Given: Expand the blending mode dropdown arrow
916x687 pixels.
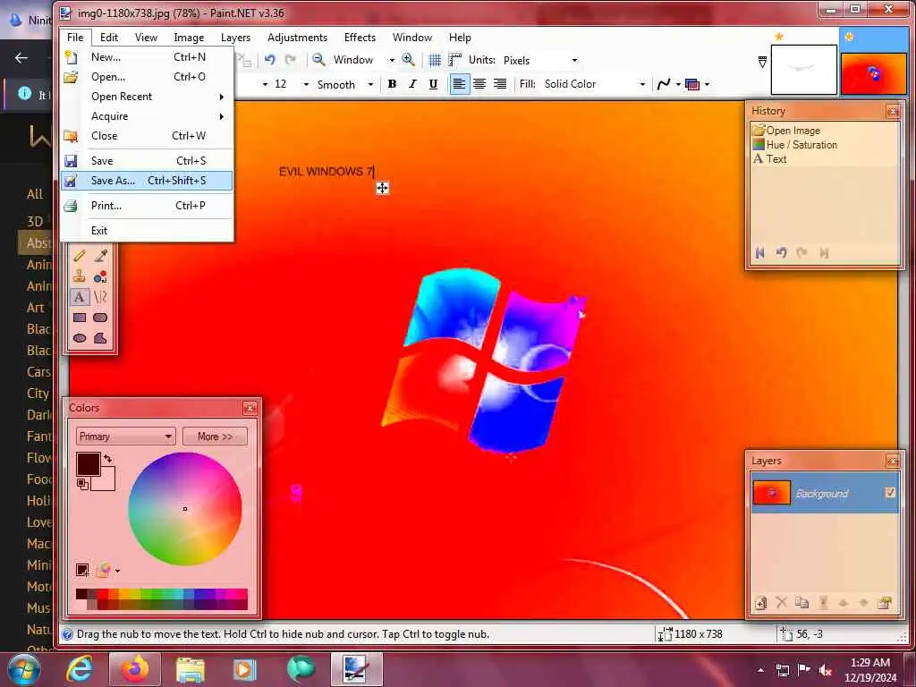Looking at the screenshot, I should [707, 84].
